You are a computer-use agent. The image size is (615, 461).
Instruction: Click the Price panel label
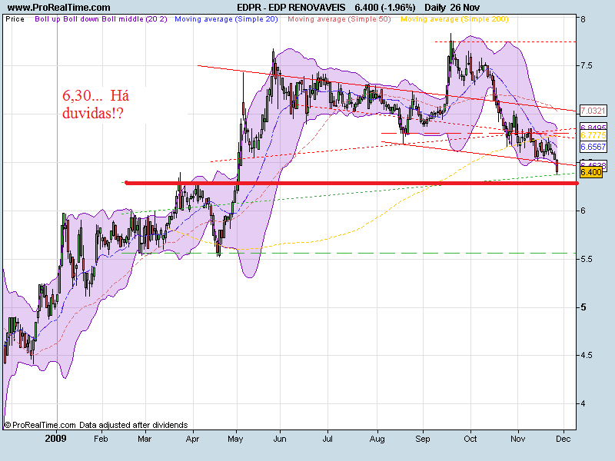[x=15, y=19]
